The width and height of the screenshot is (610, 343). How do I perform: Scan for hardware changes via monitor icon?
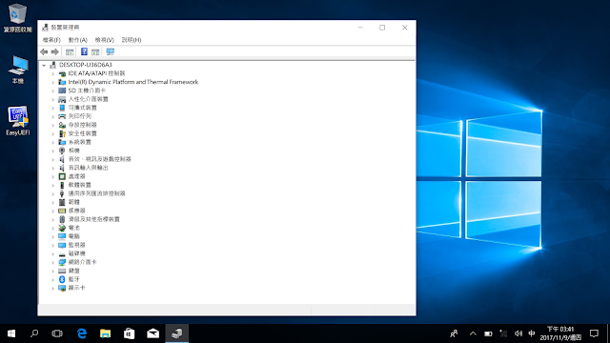coord(111,51)
